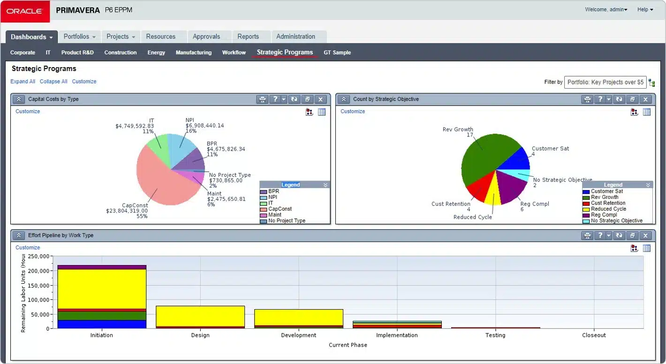Screen dimensions: 666x364
Task: Click the Portfolio filter input field
Action: (605, 82)
